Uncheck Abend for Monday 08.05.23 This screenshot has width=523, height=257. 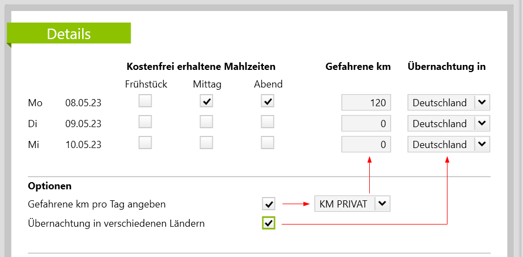[268, 101]
